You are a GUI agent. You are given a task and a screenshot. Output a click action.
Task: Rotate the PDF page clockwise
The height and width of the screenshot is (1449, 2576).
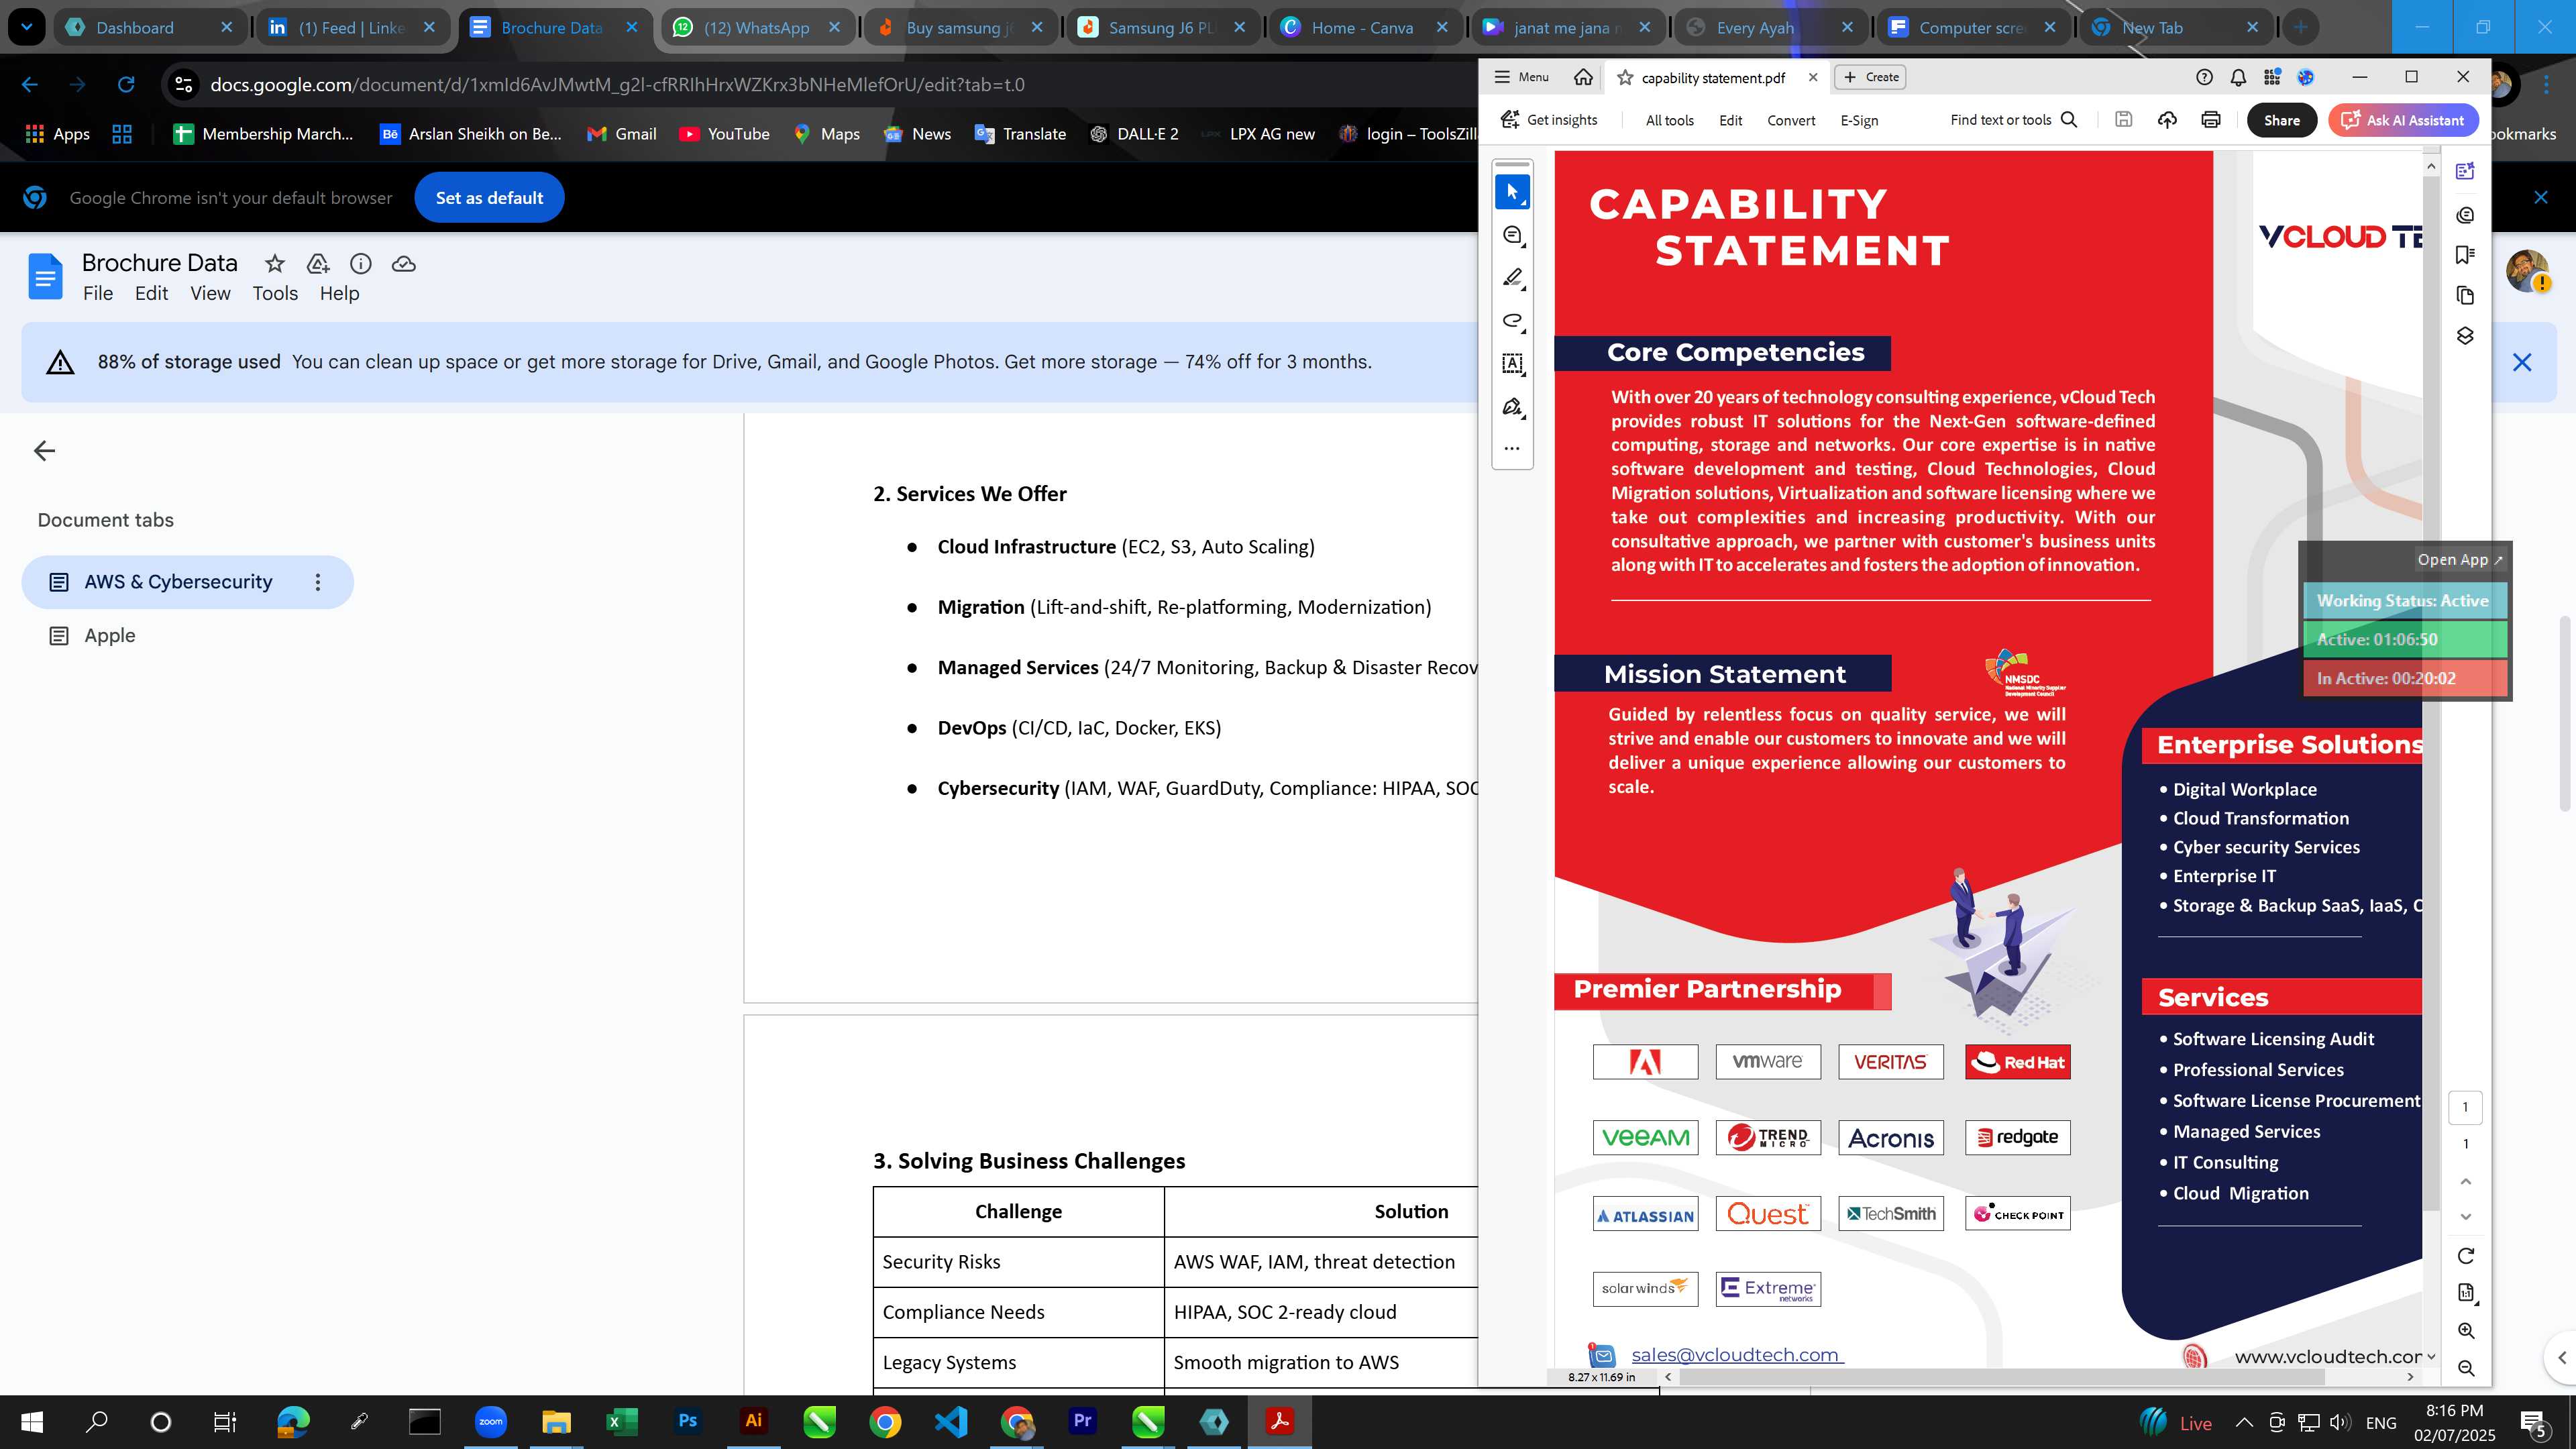(x=2465, y=1256)
